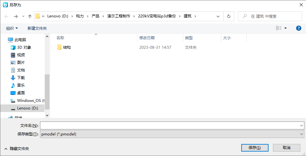Image resolution: width=306 pixels, height=156 pixels.
Task: Open 下载 folder in sidebar
Action: [x=21, y=78]
